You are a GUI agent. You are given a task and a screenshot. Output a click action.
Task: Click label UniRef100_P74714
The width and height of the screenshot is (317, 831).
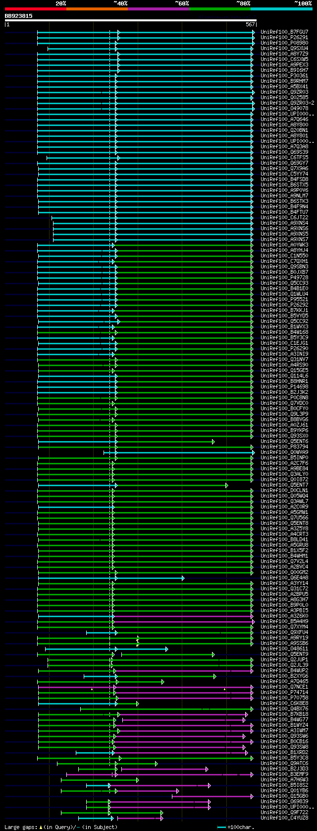284,692
